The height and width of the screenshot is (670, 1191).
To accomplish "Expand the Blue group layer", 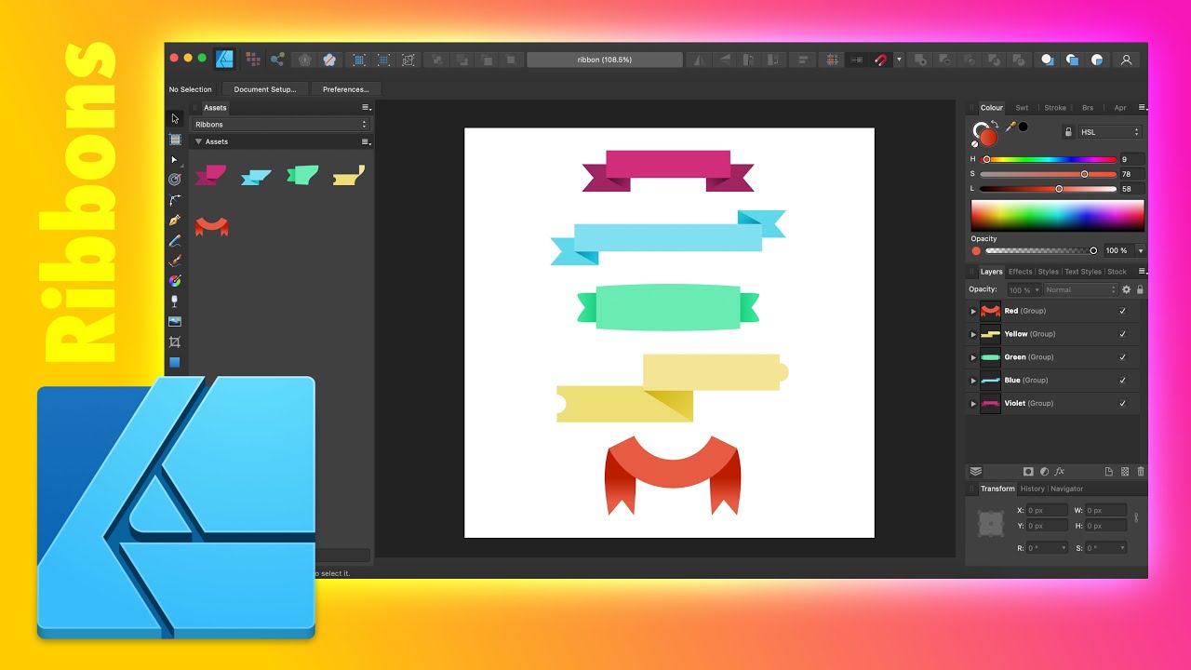I will [973, 381].
